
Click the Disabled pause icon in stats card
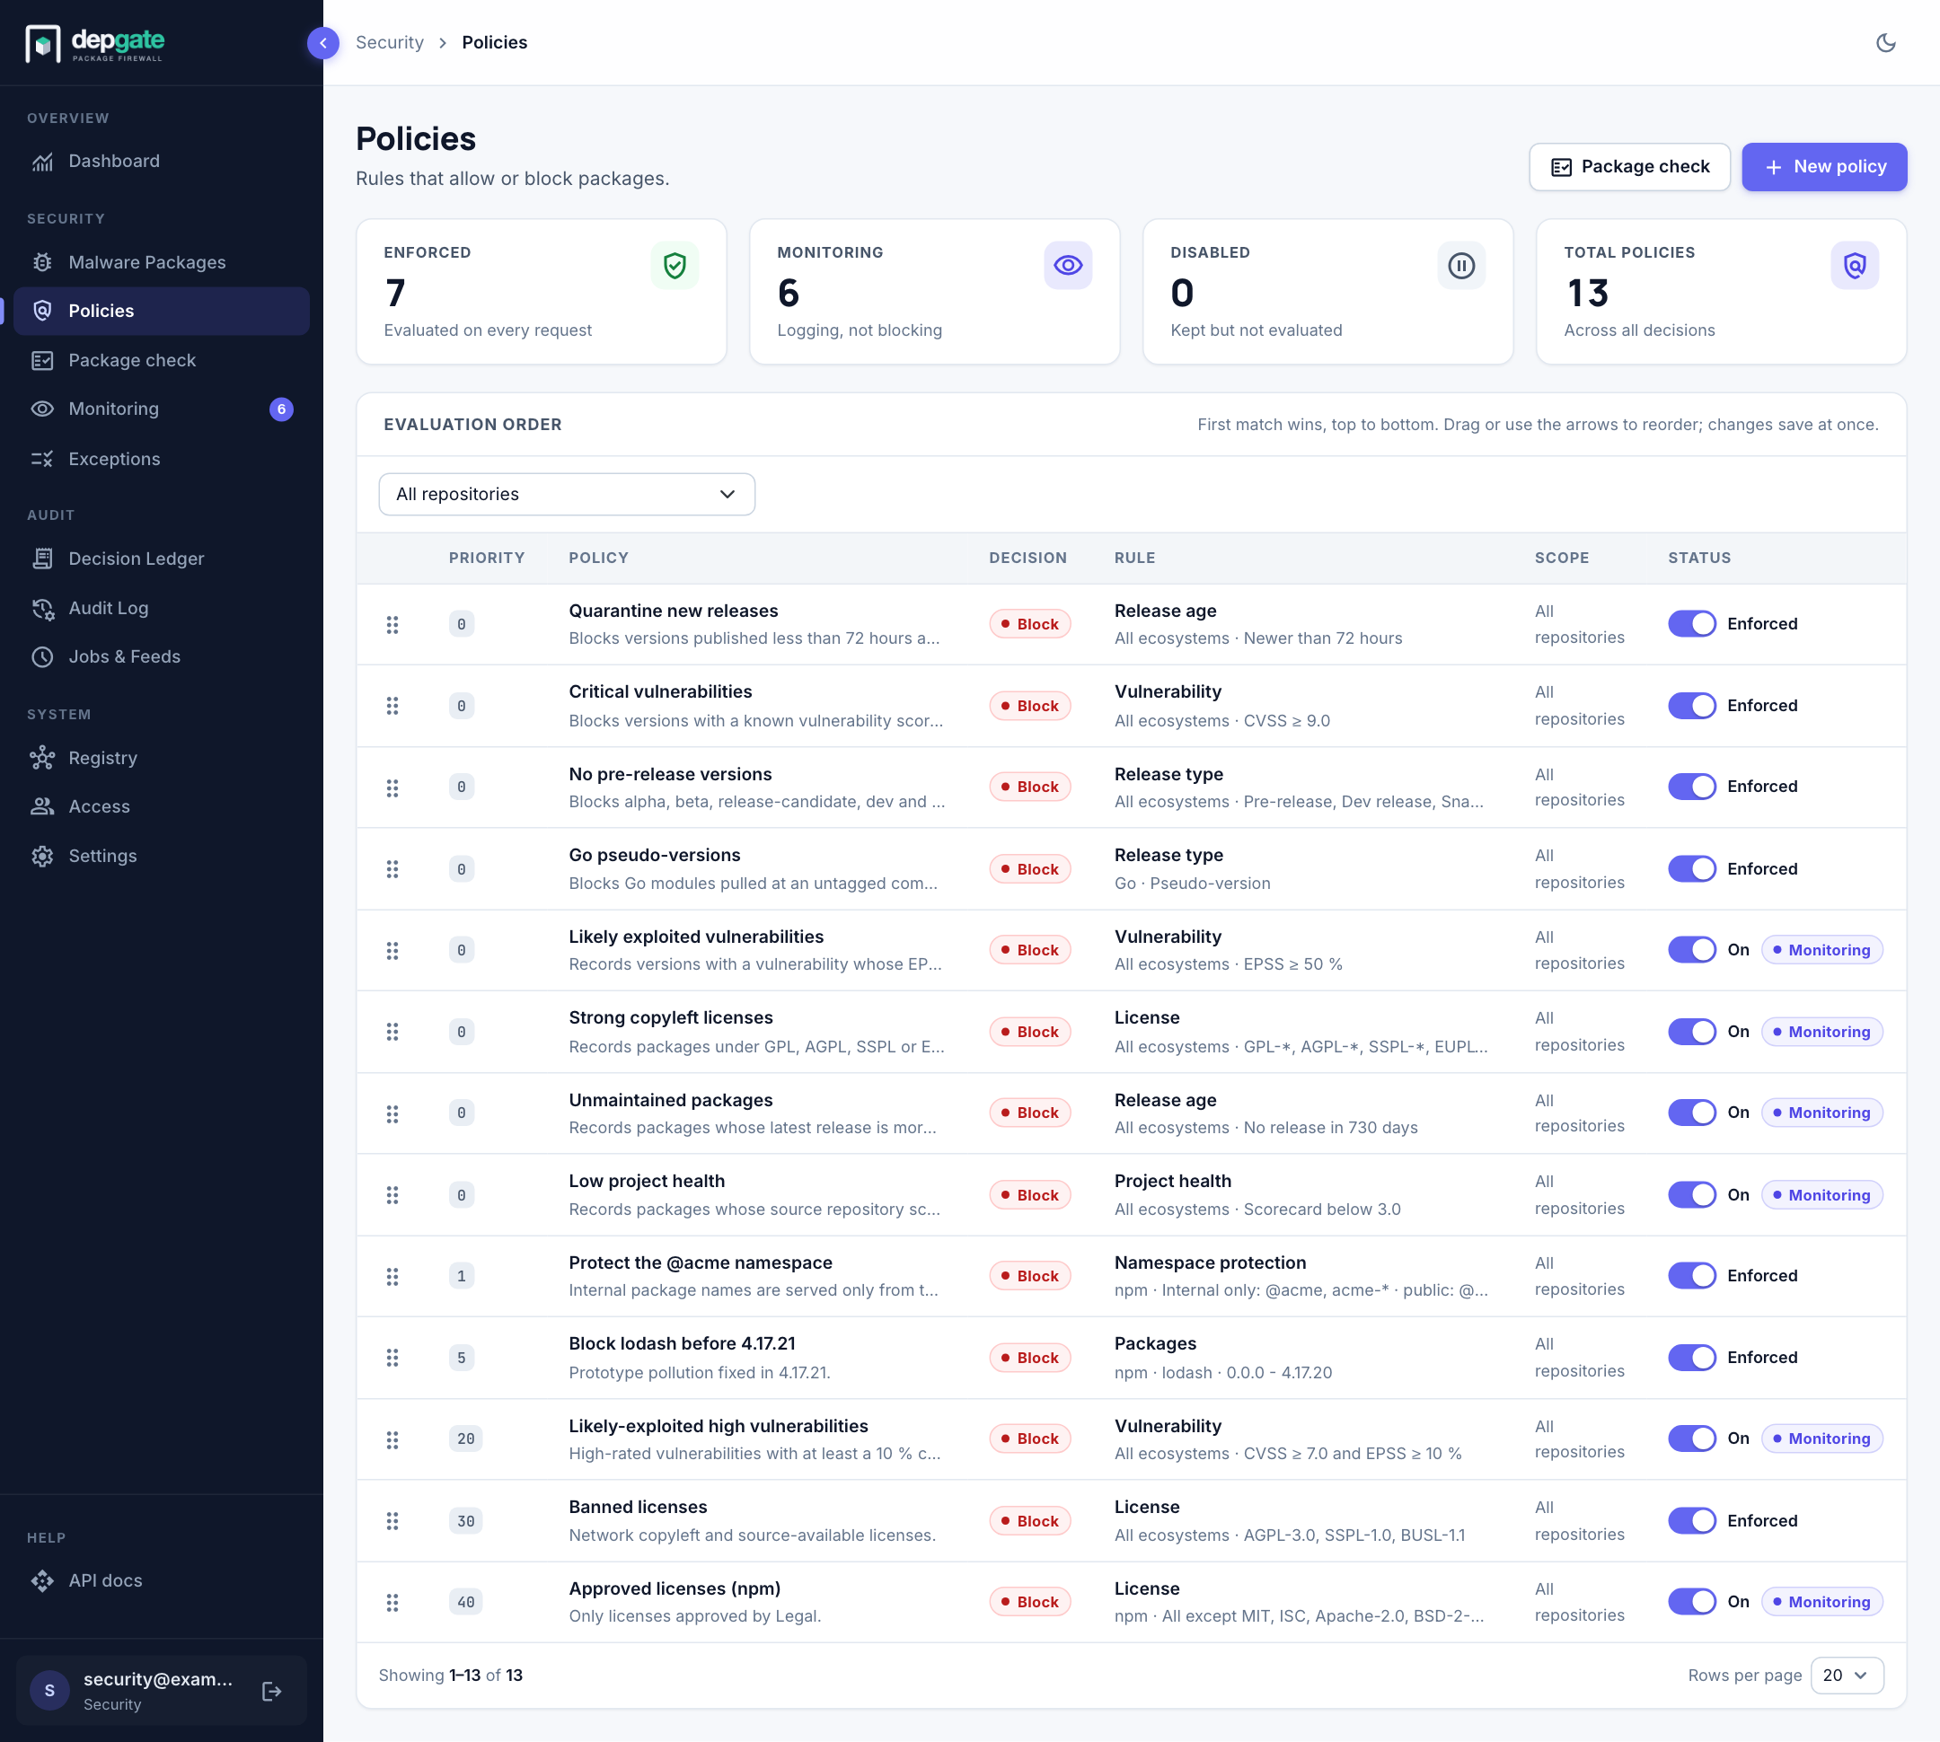tap(1460, 265)
